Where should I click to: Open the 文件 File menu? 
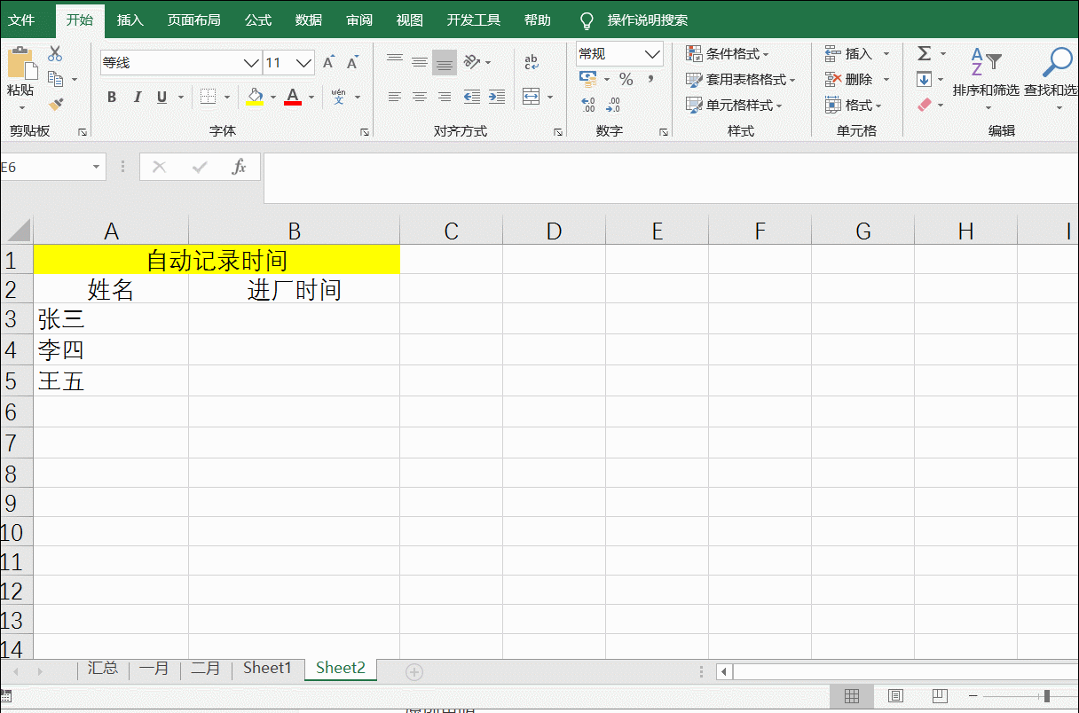[x=21, y=20]
